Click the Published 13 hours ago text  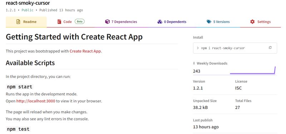coord(61,10)
